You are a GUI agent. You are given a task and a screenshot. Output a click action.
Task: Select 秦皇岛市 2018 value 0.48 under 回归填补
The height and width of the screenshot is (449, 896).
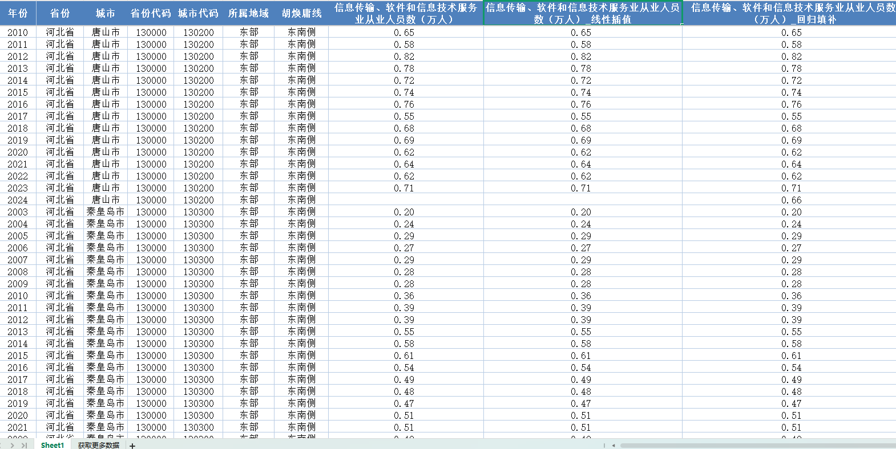click(x=792, y=391)
